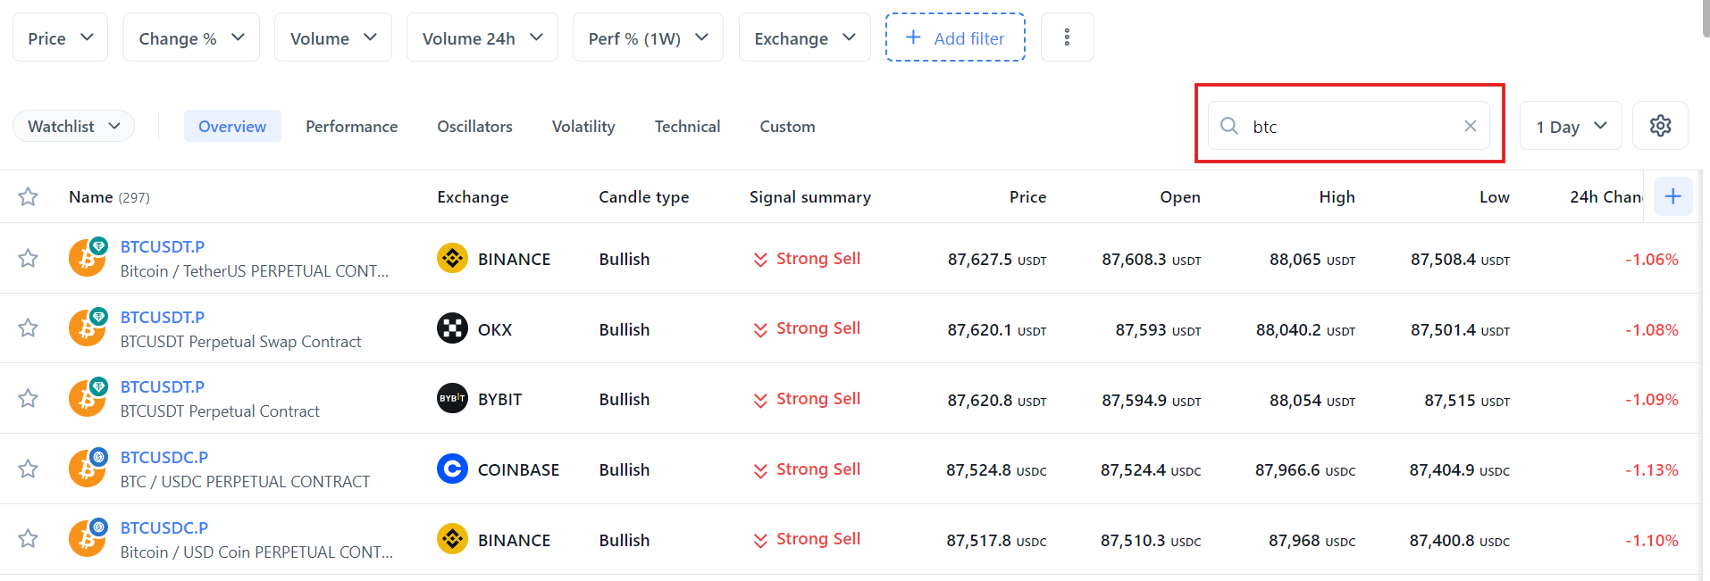Expand the Price filter dropdown
1710x581 pixels.
tap(60, 37)
